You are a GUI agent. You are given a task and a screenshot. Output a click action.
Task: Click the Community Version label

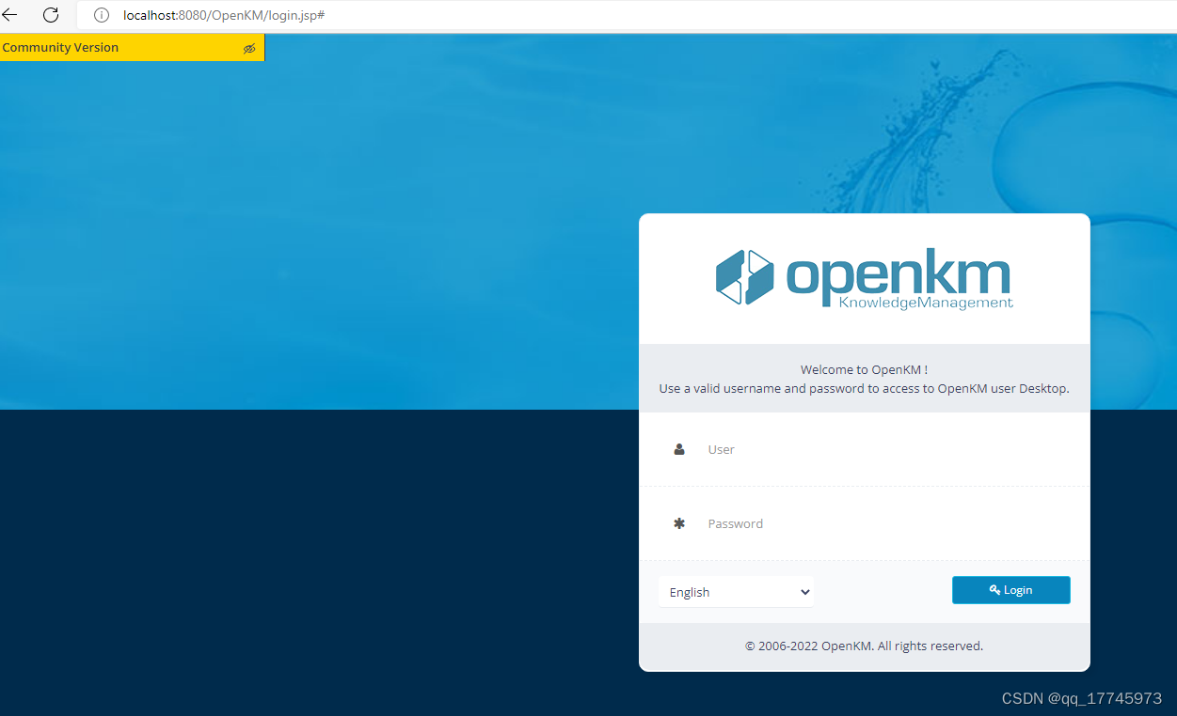pyautogui.click(x=60, y=47)
